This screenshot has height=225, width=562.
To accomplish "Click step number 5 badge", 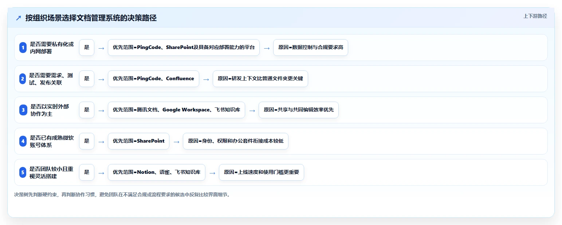I will pos(23,172).
